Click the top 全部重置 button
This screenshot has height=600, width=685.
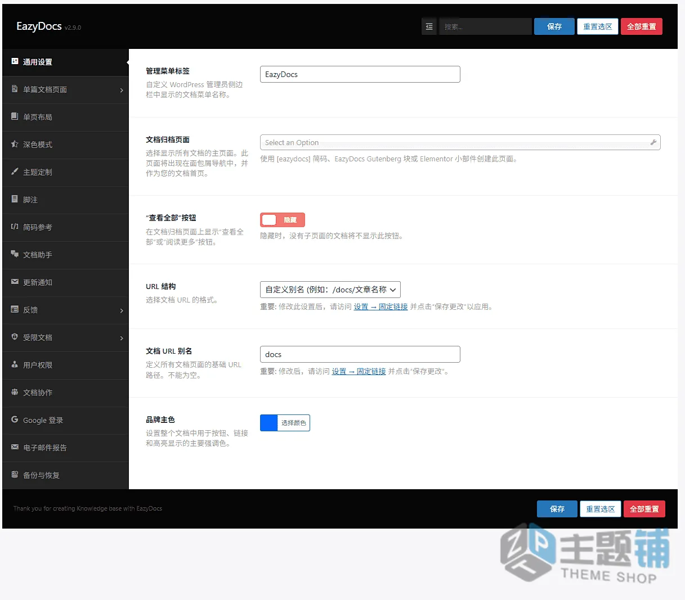coord(642,26)
